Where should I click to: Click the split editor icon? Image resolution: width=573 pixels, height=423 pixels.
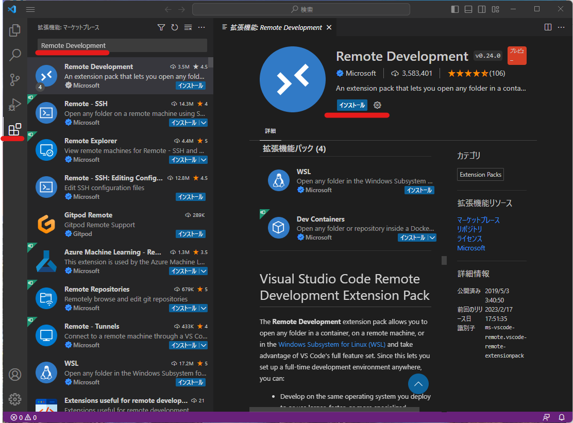pos(547,27)
